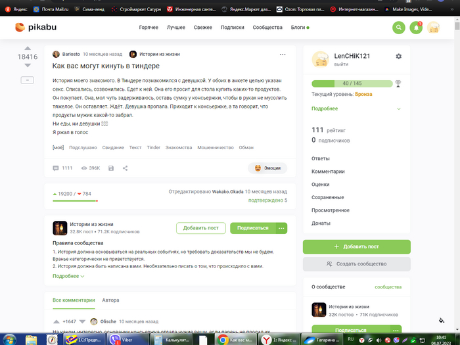The height and width of the screenshot is (345, 460).
Task: Open Ответы in profile menu
Action: (x=321, y=158)
